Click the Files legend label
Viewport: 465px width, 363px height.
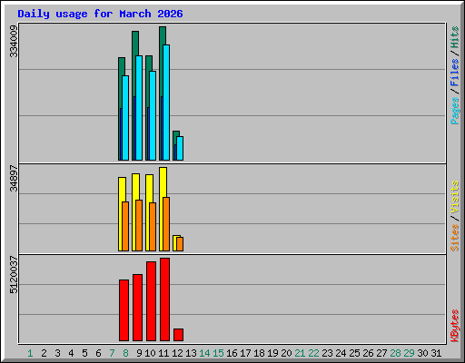click(455, 73)
